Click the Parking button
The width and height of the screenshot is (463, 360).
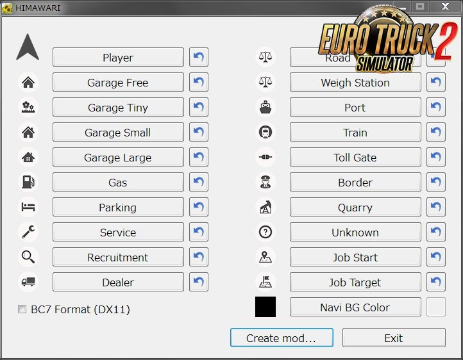[x=118, y=207]
